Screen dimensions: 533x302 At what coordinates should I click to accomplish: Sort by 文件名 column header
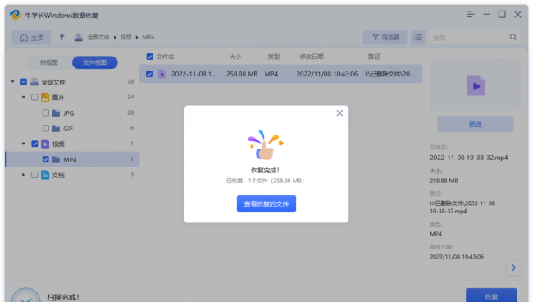coord(165,57)
